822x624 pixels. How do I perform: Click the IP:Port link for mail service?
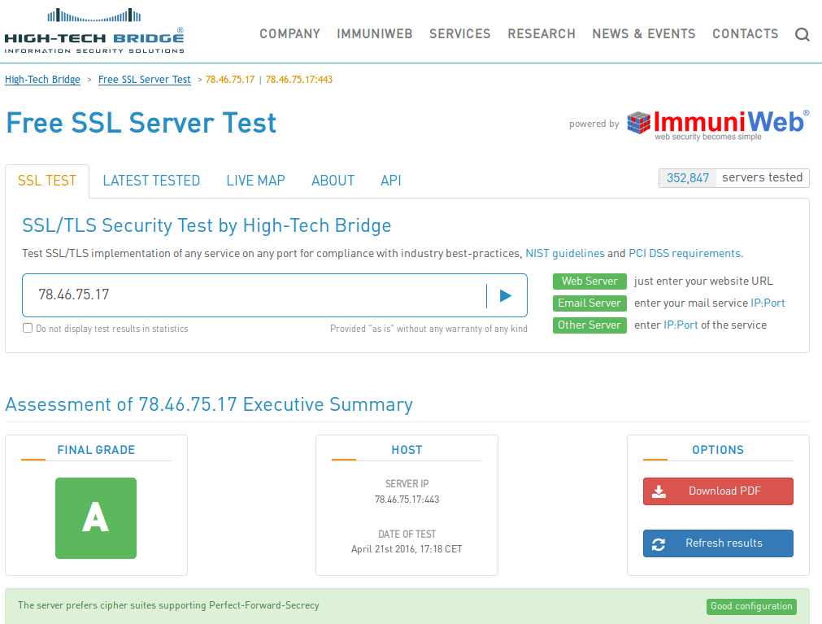click(x=768, y=303)
